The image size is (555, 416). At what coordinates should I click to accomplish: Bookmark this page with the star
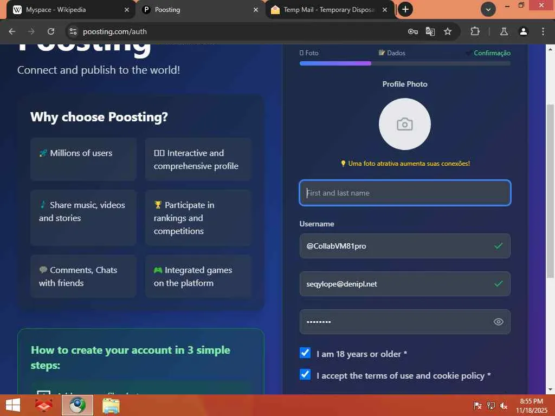[448, 31]
